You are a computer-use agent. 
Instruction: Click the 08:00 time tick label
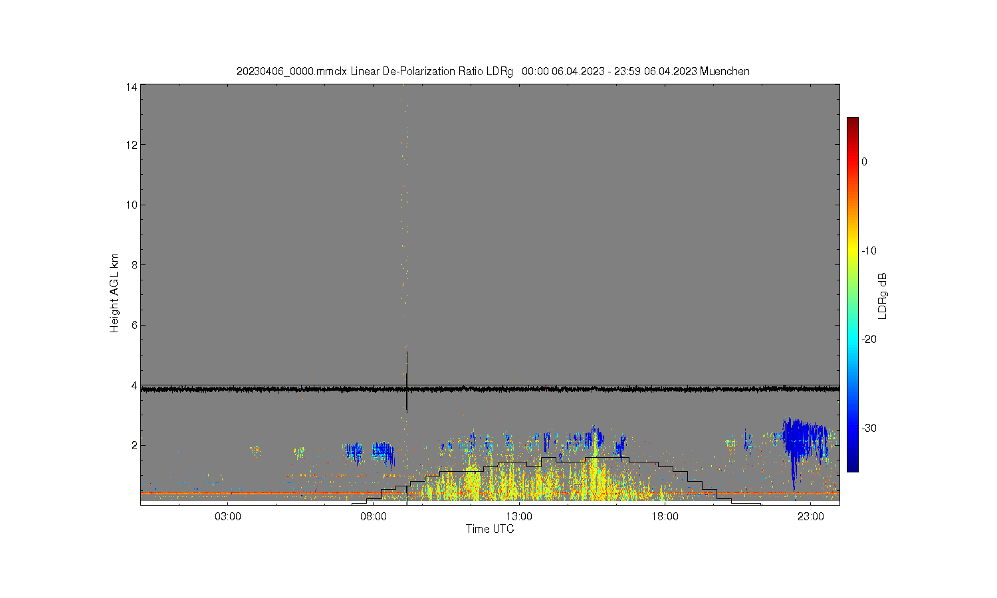[374, 516]
